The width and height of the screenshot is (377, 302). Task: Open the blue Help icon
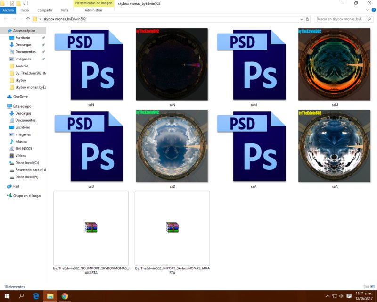(x=374, y=10)
